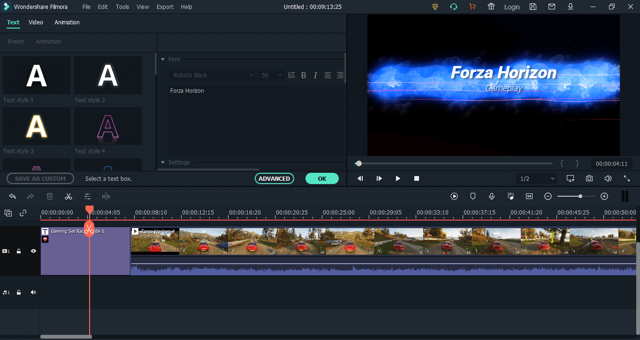This screenshot has height=340, width=640.
Task: Click the stop button in preview
Action: point(417,178)
